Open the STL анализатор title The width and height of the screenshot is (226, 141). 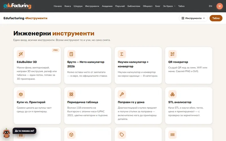point(180,102)
